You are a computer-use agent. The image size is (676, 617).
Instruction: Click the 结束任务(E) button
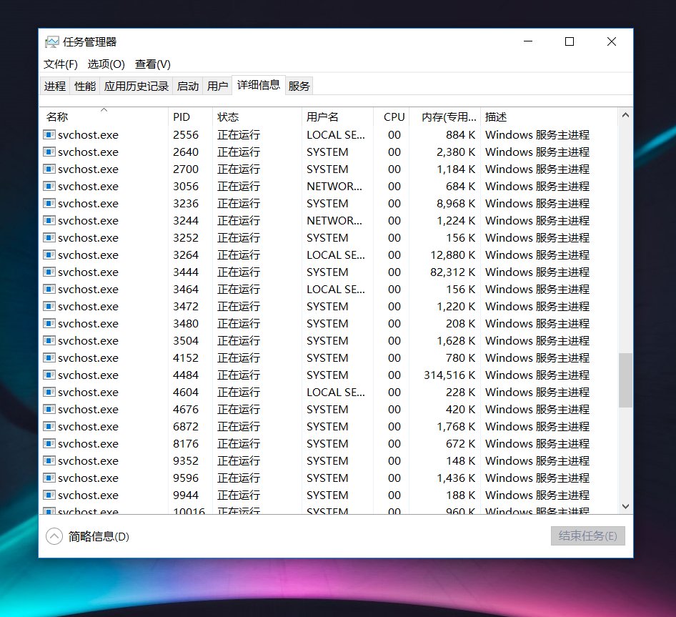(587, 536)
